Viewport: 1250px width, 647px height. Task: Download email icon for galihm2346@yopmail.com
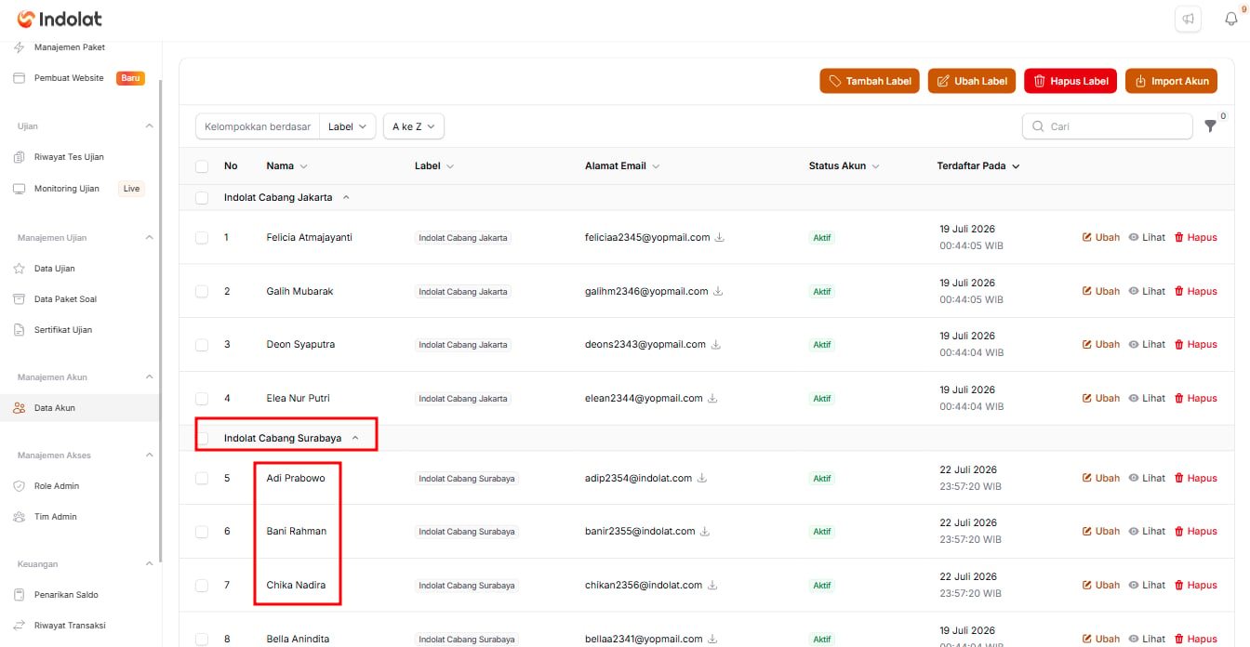click(x=718, y=292)
